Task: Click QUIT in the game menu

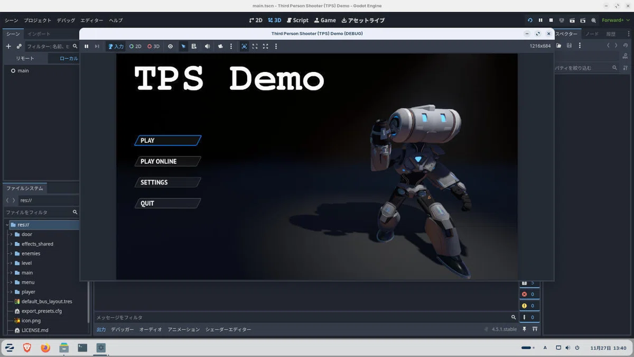Action: (x=168, y=203)
